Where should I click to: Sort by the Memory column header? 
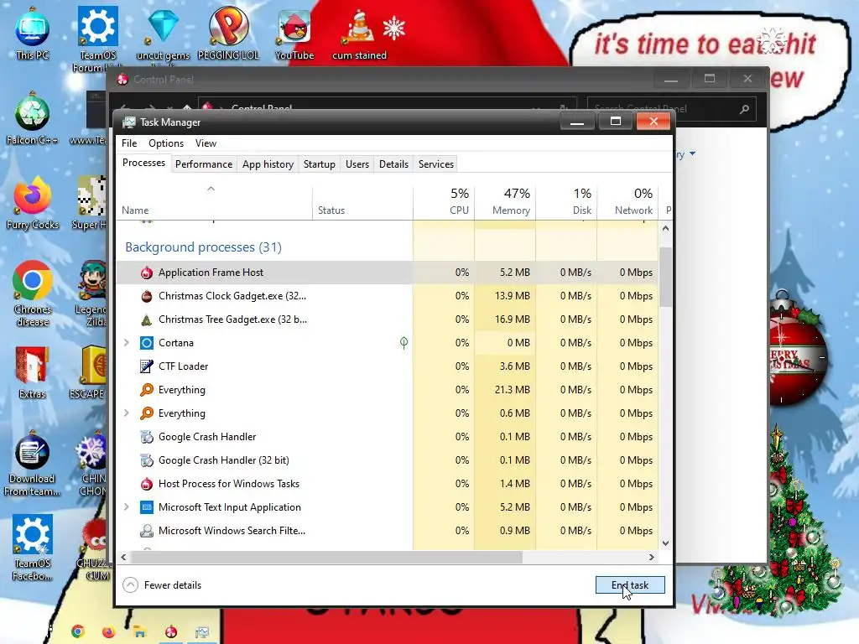pos(505,201)
